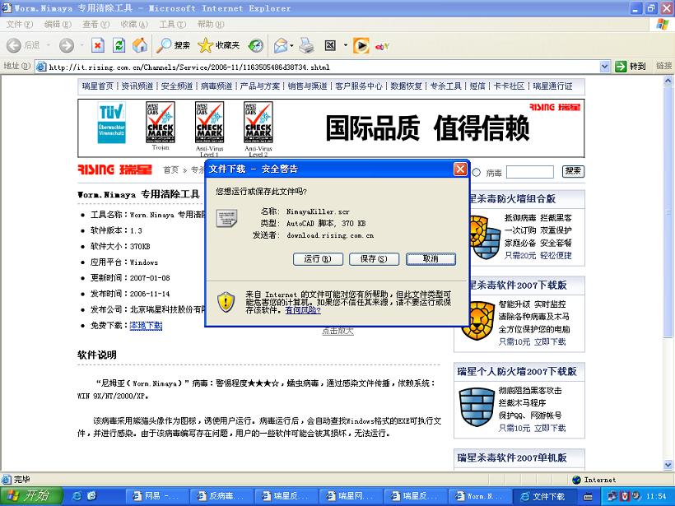Click the blue firewall shield icon
Image resolution: width=675 pixels, height=506 pixels.
(x=477, y=407)
